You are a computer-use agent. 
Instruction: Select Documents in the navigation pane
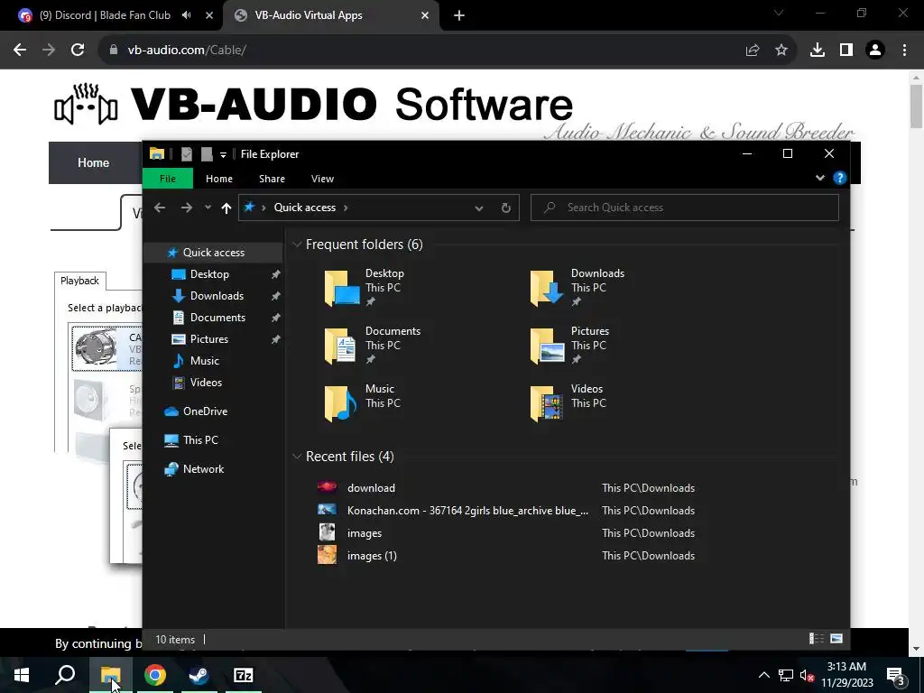218,318
